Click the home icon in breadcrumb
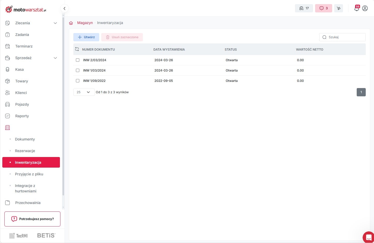Screen dimensions: 374x243 coord(71,23)
